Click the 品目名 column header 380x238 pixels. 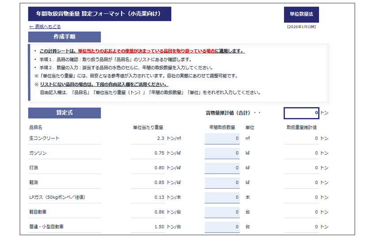36,127
